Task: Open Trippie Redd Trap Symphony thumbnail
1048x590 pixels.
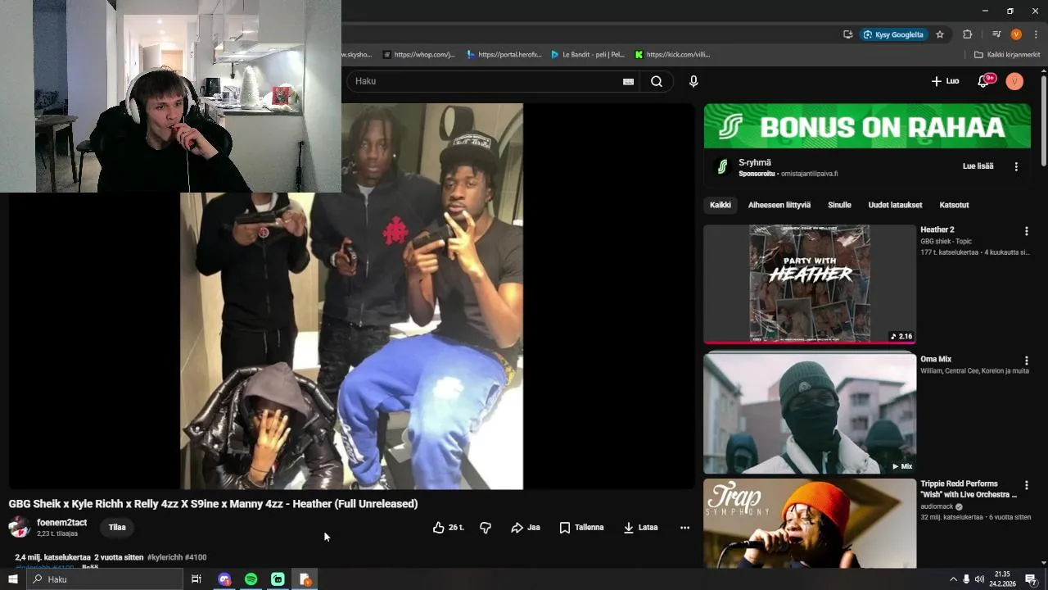Action: [810, 523]
